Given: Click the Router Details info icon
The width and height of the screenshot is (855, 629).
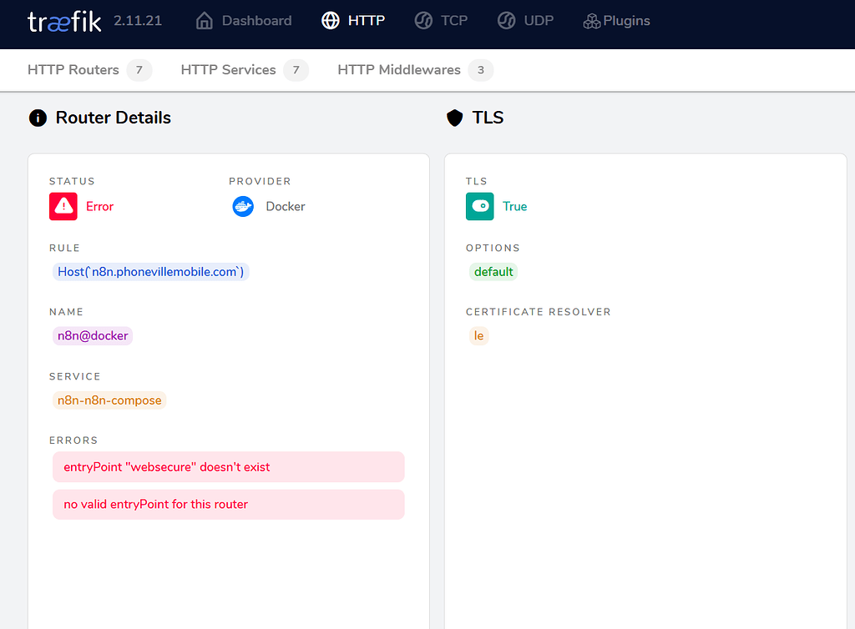Looking at the screenshot, I should click(x=37, y=118).
